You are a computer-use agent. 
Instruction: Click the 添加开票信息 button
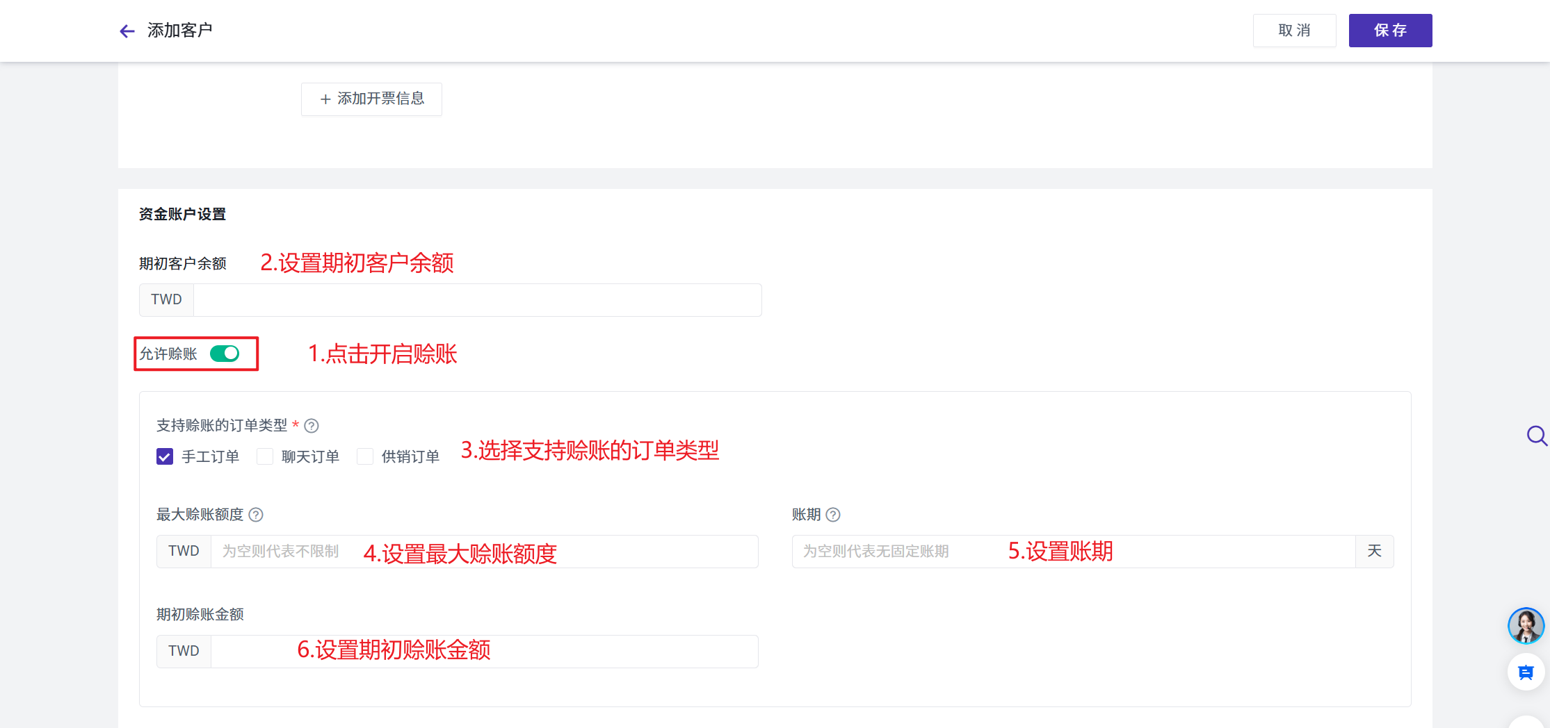click(371, 99)
